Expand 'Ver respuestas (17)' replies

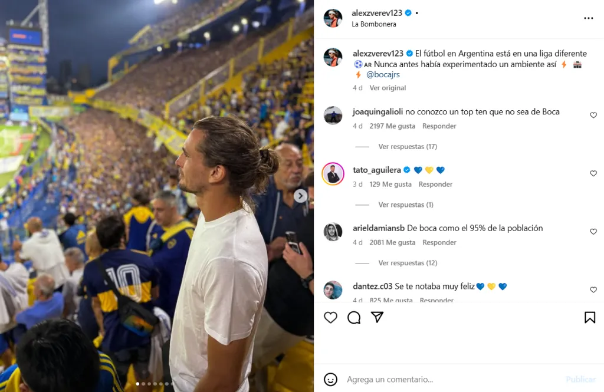[x=408, y=147]
